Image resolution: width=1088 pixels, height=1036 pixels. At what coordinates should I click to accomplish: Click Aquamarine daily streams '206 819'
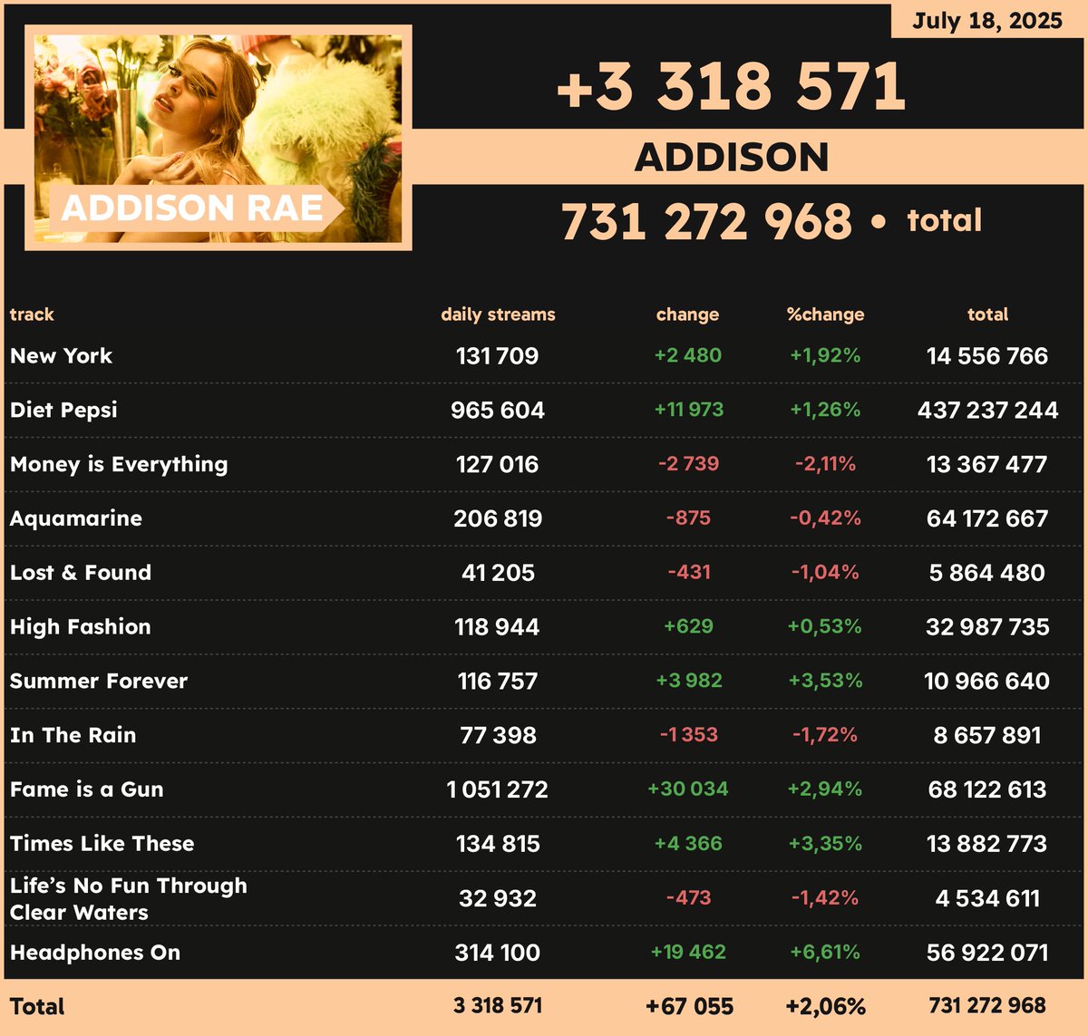498,518
